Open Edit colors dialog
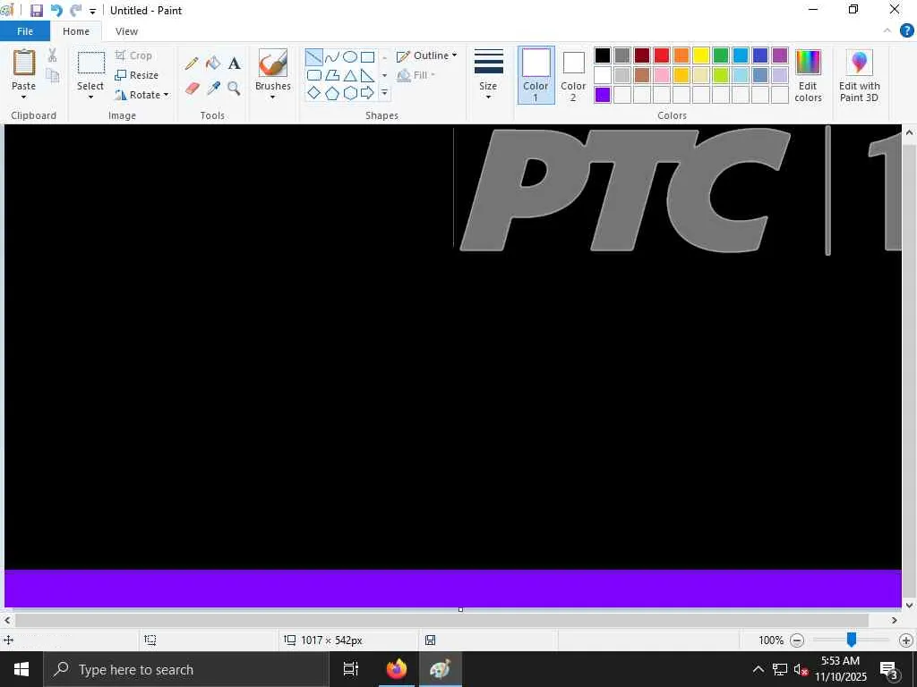Screen dimensions: 917x687 pos(808,76)
